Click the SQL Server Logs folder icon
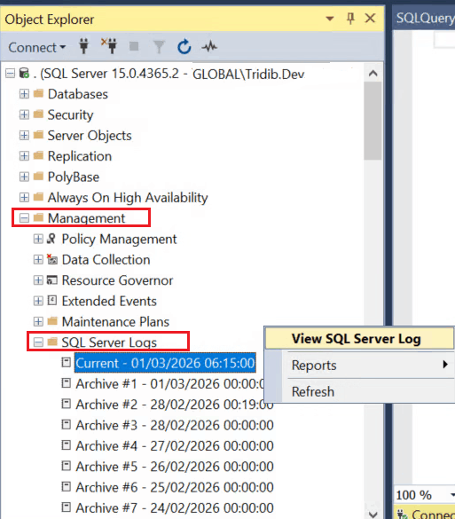Viewport: 455px width, 519px height. click(52, 342)
